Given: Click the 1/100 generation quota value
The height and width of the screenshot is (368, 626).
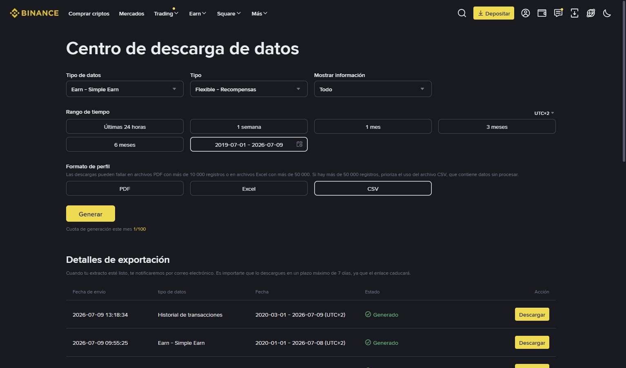Looking at the screenshot, I should (140, 229).
